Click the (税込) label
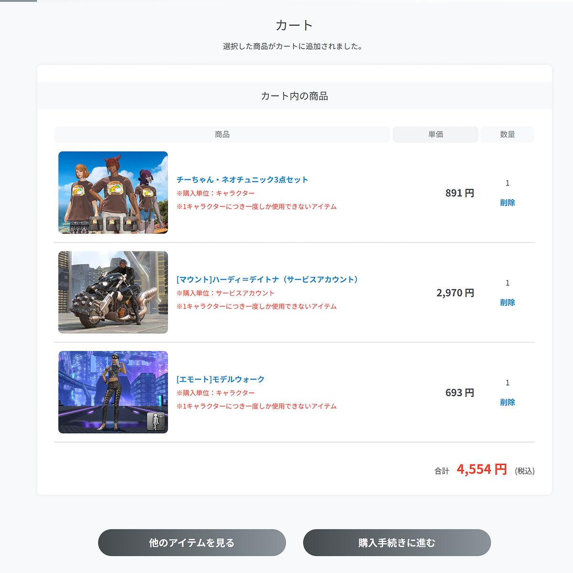 point(525,471)
